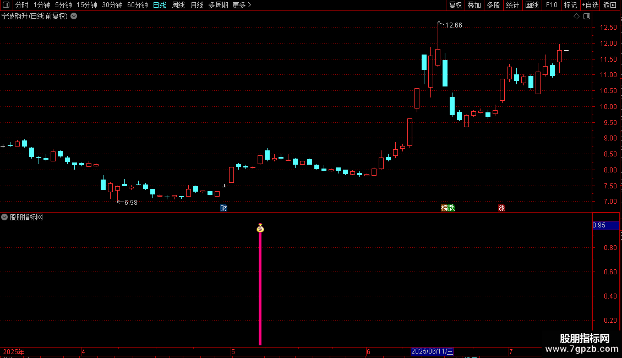Click the panel layout icon at top-left
The image size is (622, 358).
(x=6, y=5)
